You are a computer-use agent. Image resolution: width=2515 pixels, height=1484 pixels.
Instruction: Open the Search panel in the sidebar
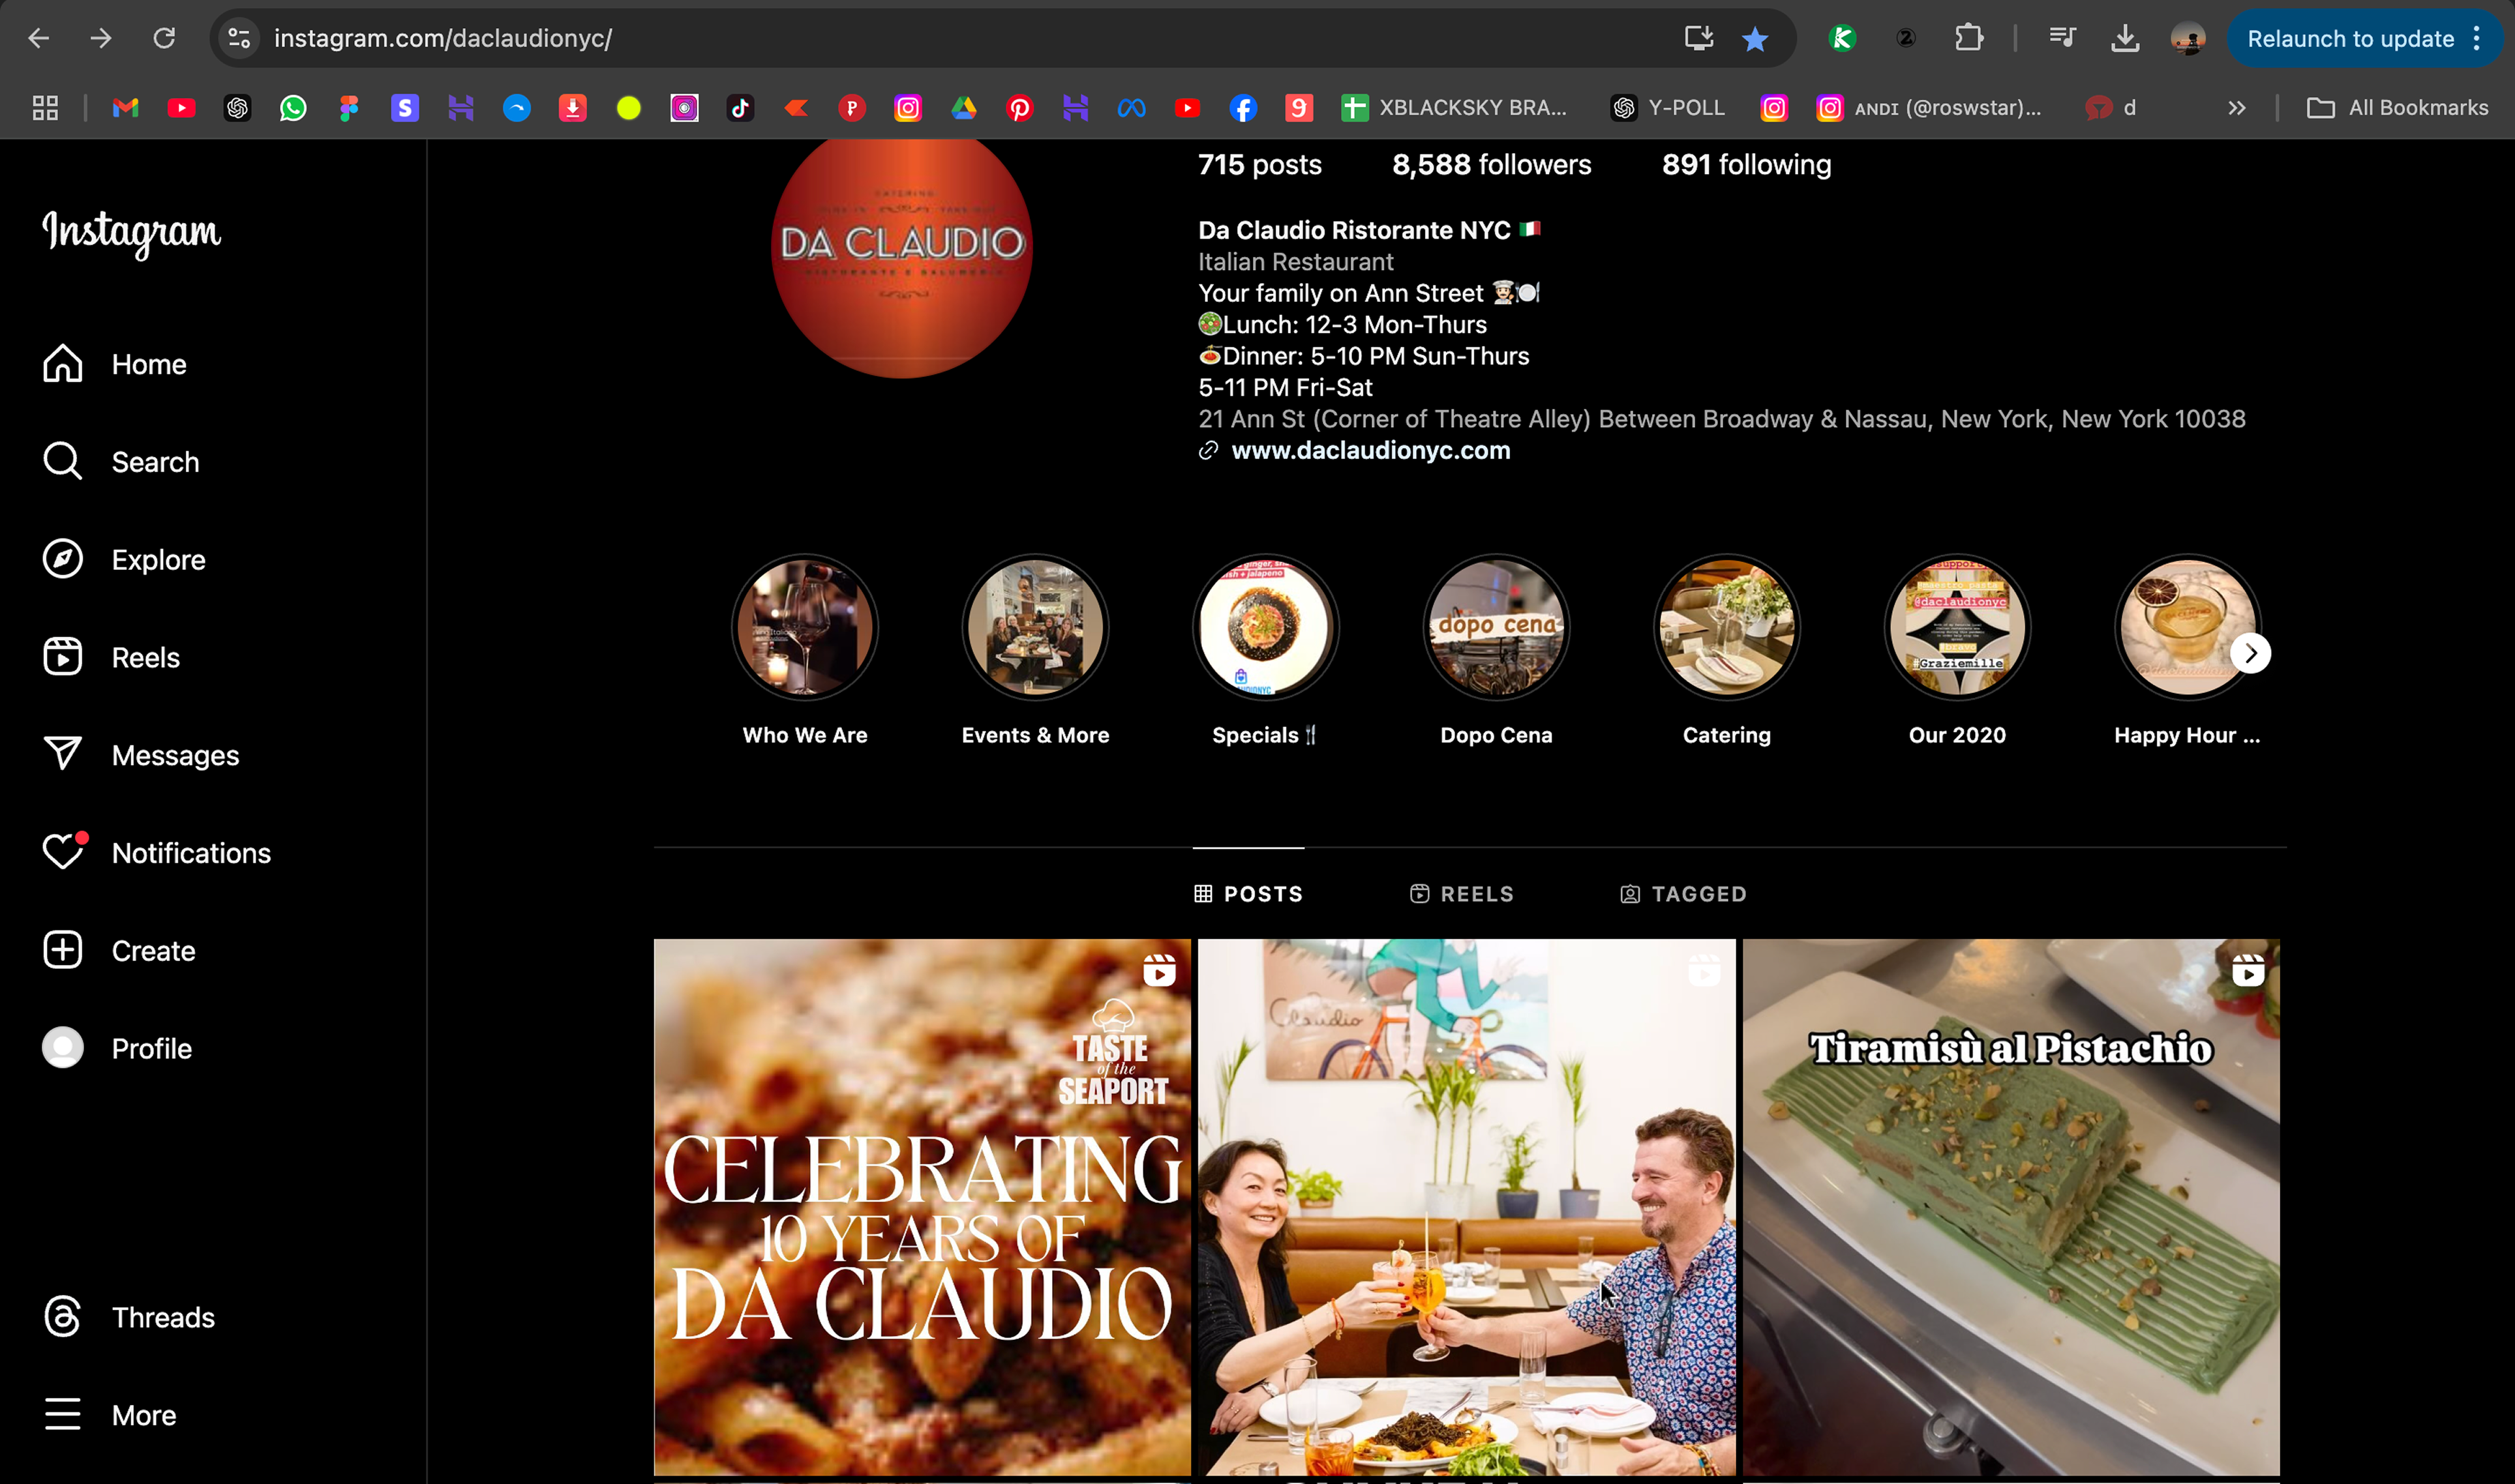[x=121, y=462]
